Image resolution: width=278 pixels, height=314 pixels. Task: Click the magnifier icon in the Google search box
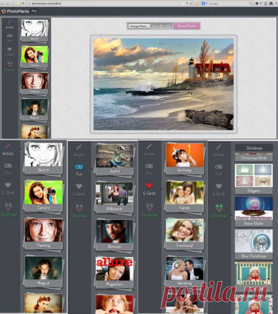(250, 3)
